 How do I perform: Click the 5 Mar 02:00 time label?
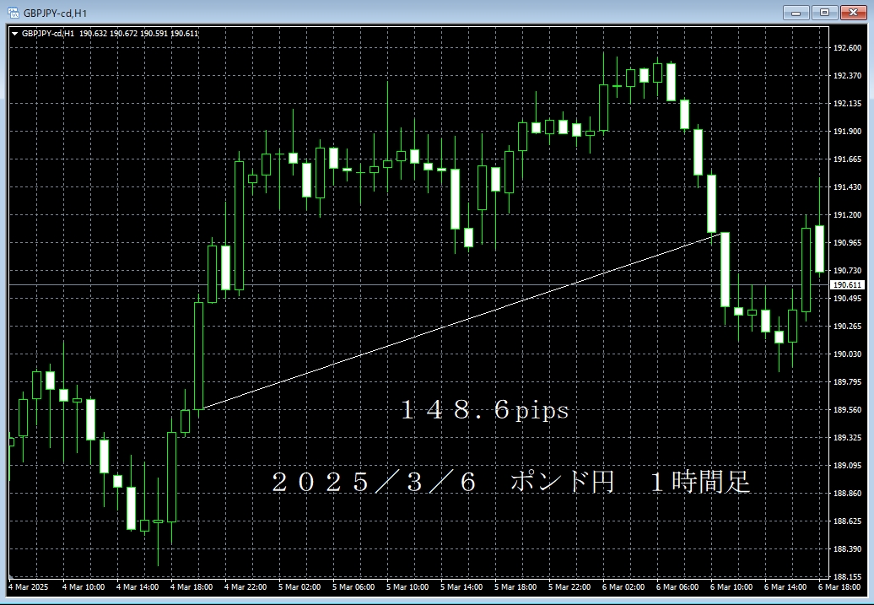pyautogui.click(x=299, y=587)
